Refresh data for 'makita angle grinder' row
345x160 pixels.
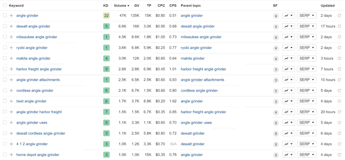click(x=339, y=58)
